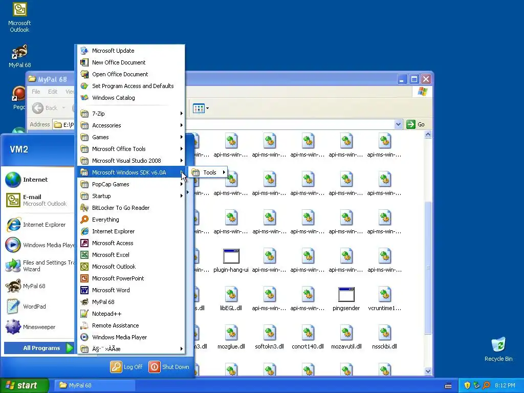Launch Microsoft Access
This screenshot has height=393, width=524.
point(131,243)
